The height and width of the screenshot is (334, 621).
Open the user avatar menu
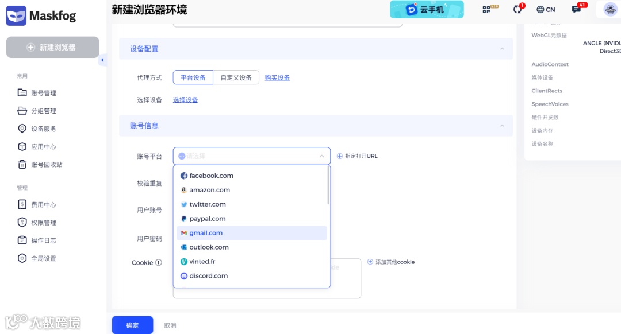(x=610, y=10)
